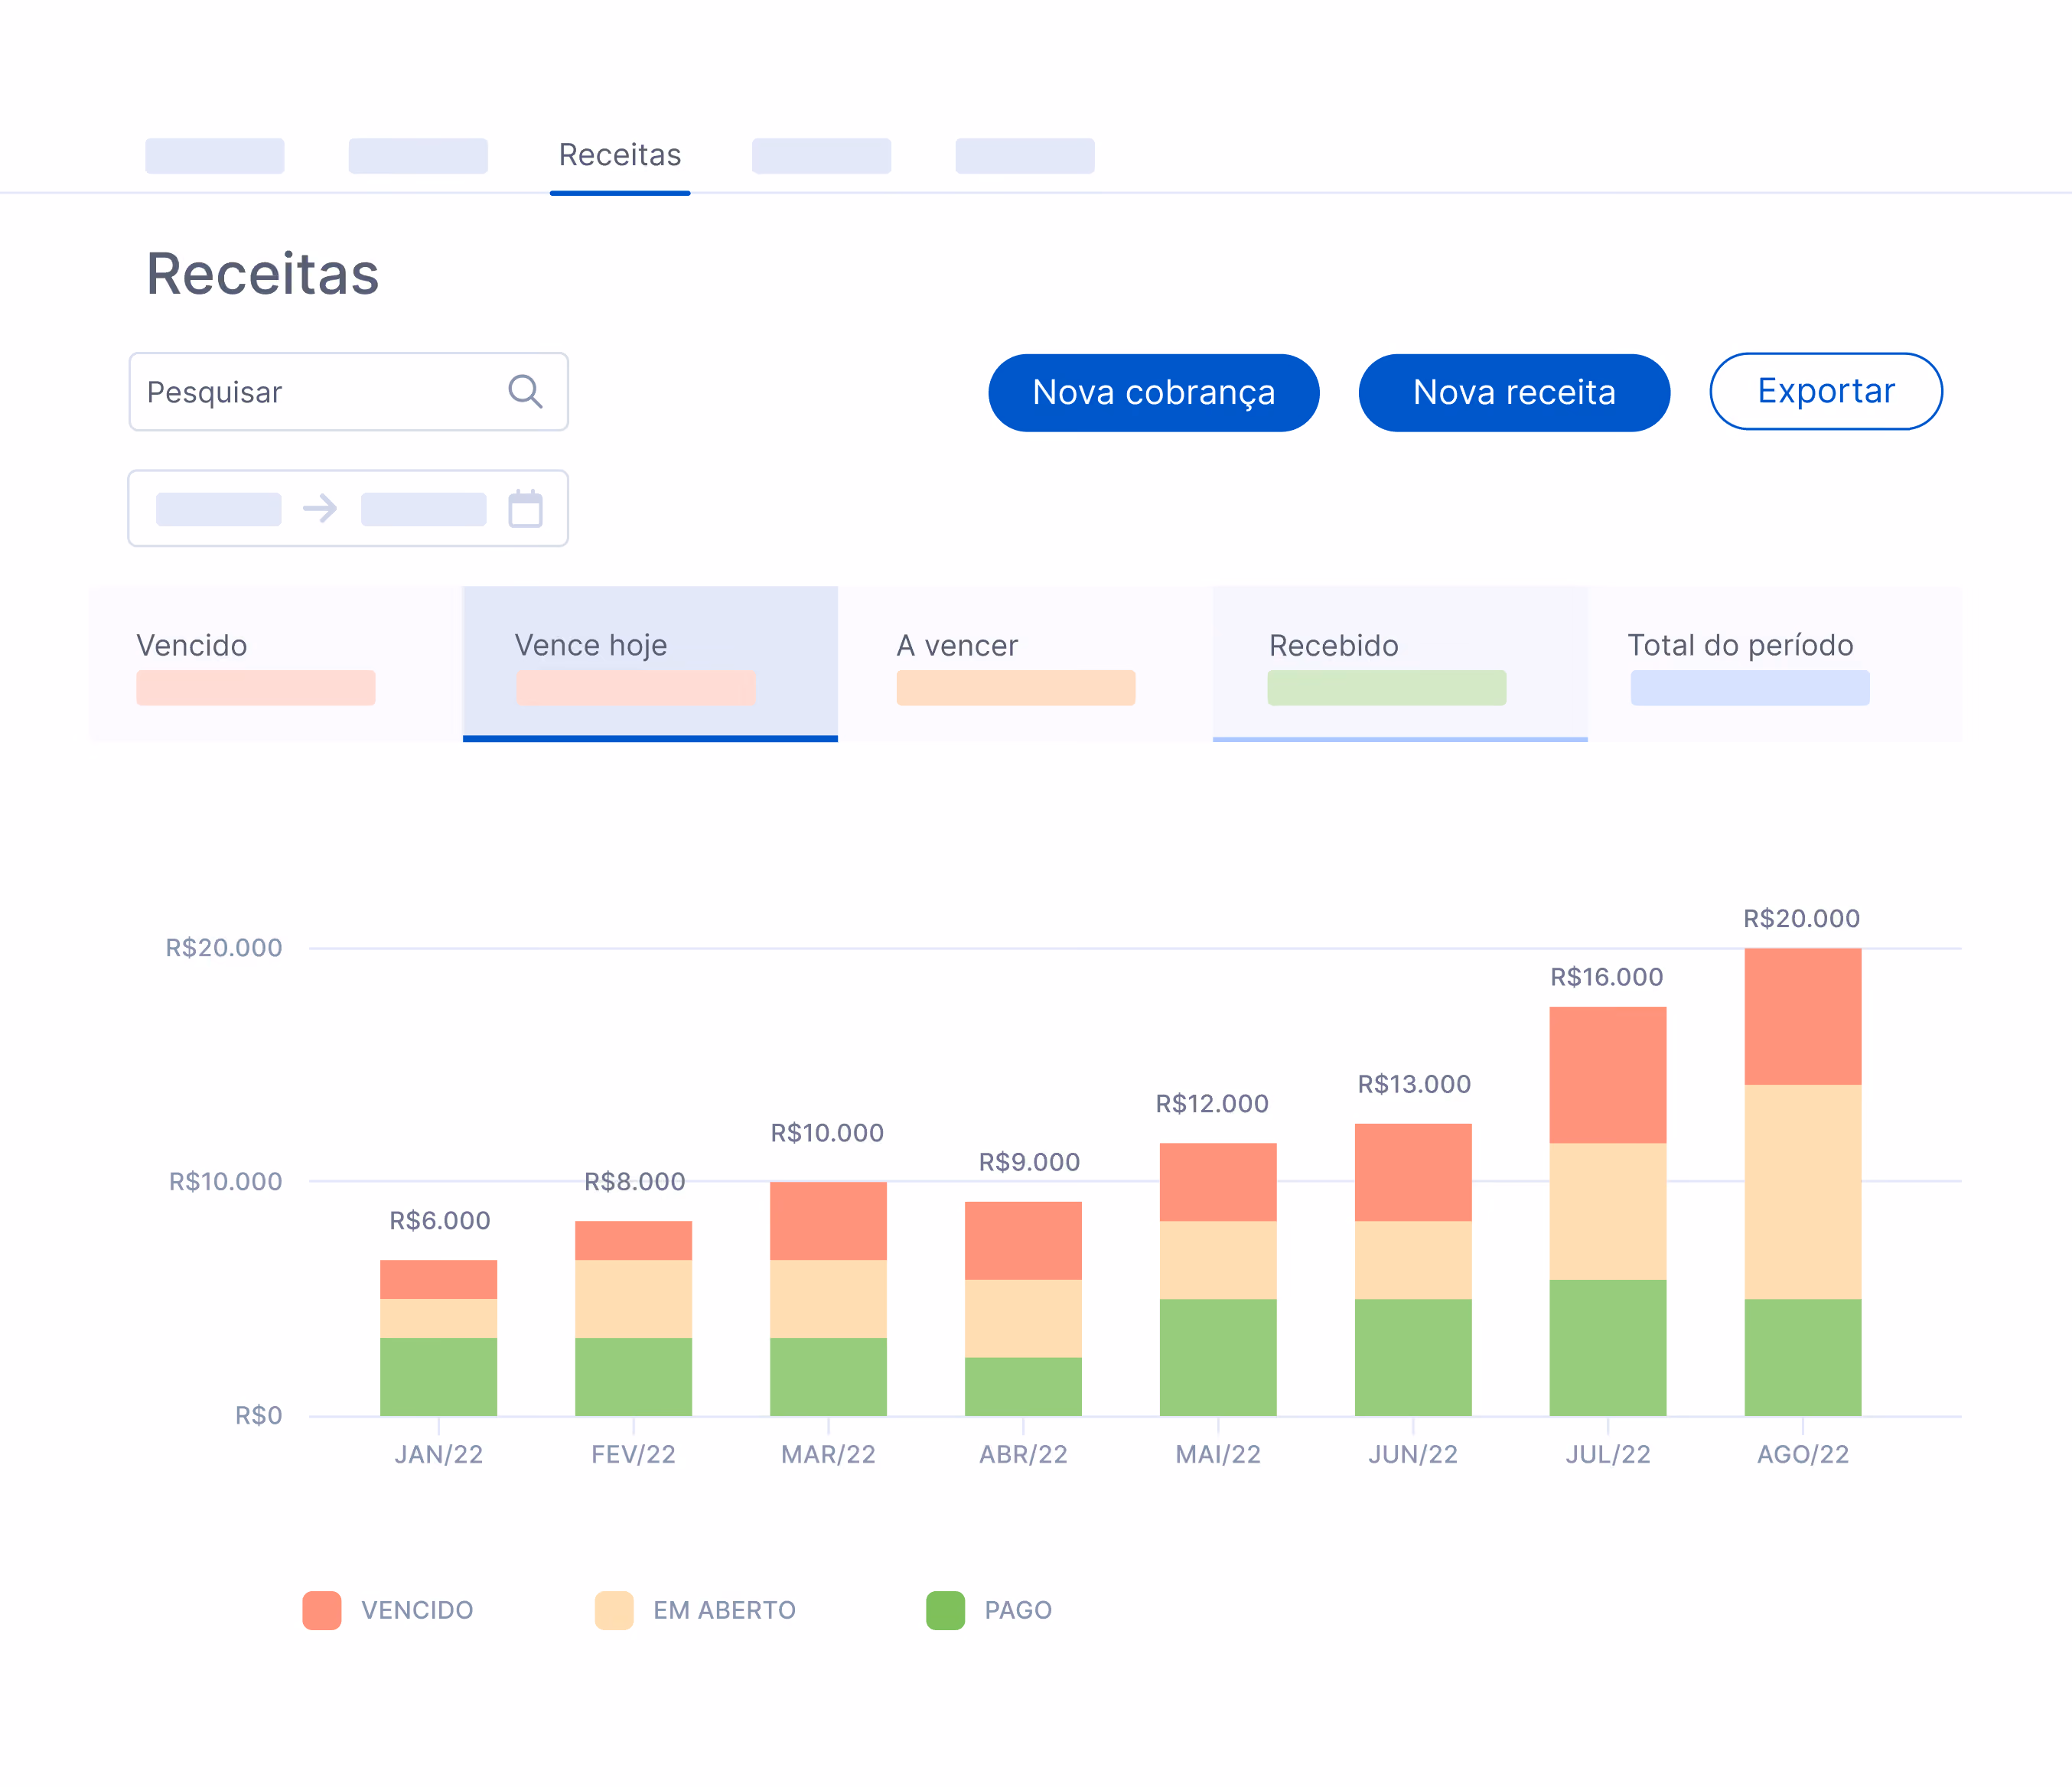Click the PAGO legend color swatch
The image size is (2072, 1787).
coord(945,1610)
